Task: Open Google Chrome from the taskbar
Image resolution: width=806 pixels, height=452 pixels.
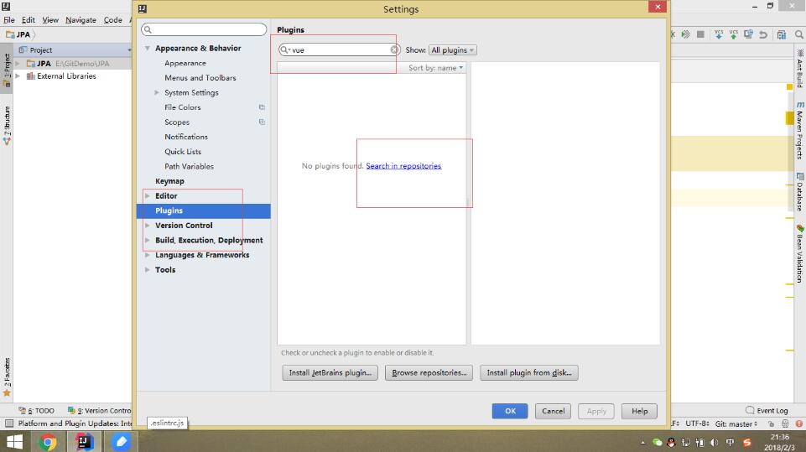Action: point(47,442)
